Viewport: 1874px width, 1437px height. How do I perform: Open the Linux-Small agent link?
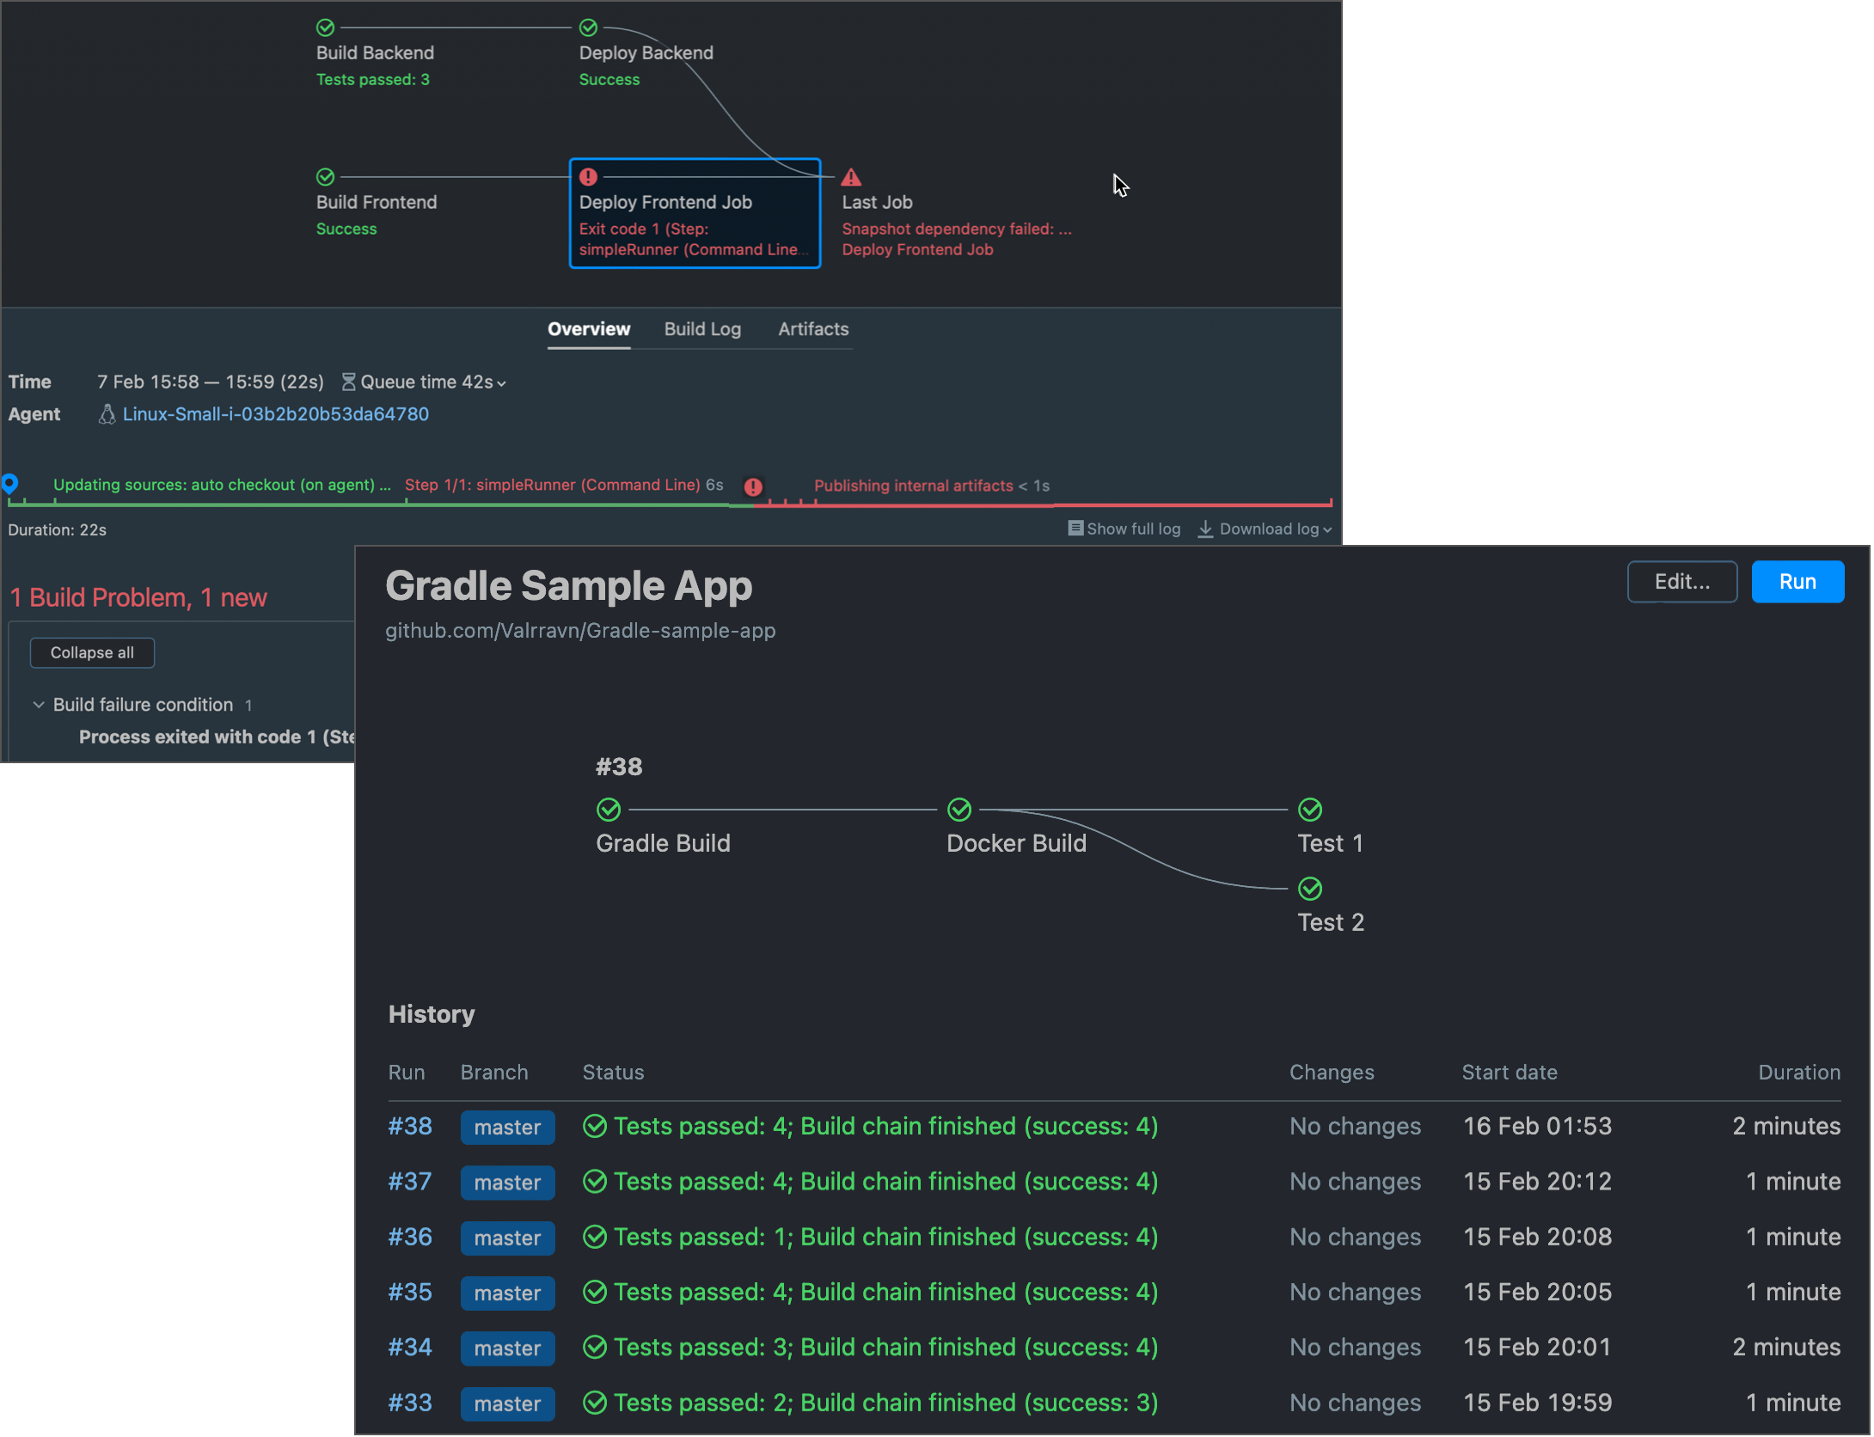[275, 414]
